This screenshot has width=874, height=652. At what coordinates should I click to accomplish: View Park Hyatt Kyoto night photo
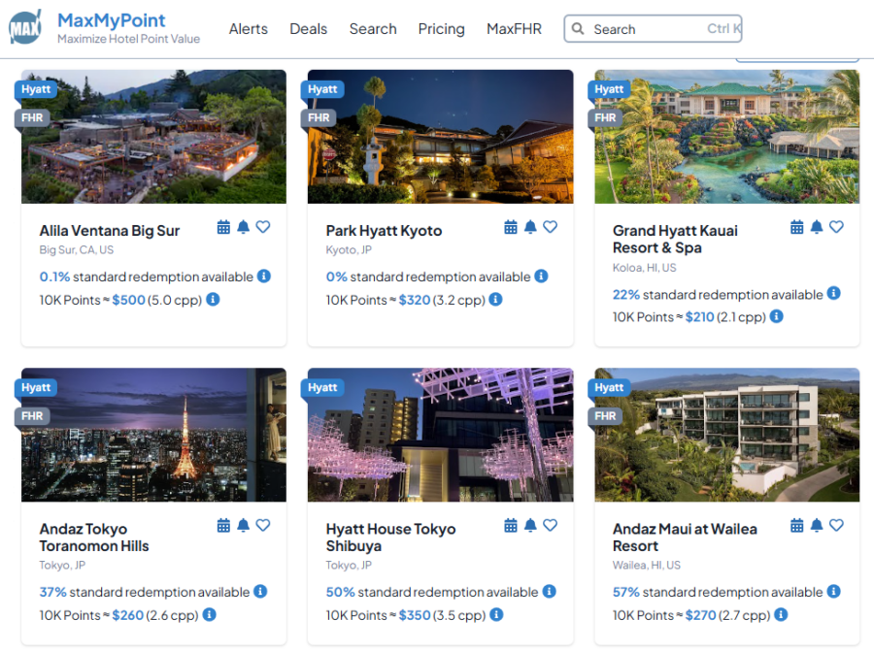click(440, 137)
